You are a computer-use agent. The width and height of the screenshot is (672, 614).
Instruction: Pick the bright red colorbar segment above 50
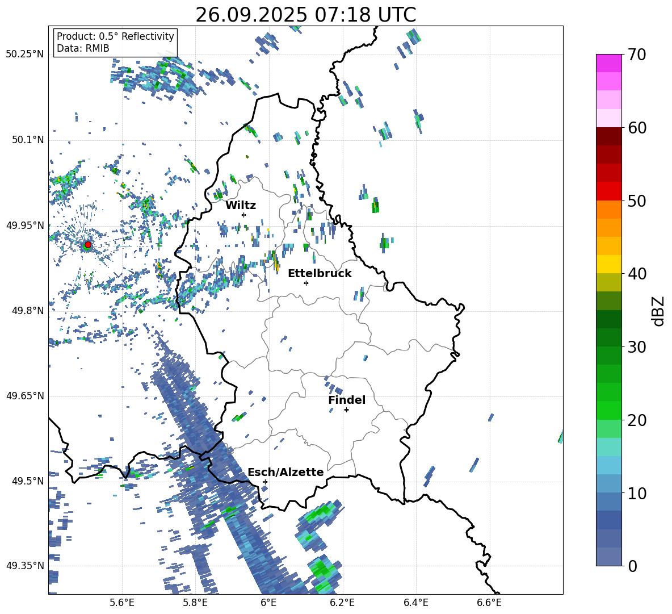608,191
